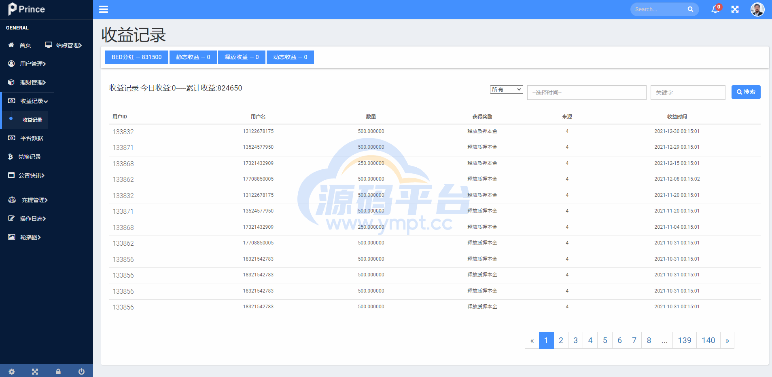Click the fullscreen expand icon in header
The height and width of the screenshot is (377, 772).
[735, 9]
